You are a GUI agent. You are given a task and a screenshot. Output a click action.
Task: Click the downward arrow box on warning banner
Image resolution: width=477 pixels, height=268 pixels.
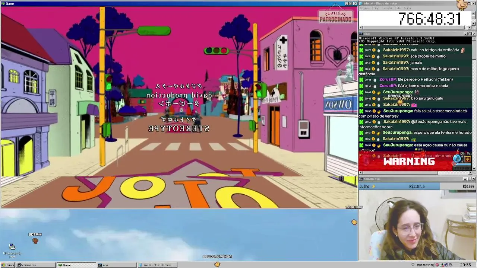467,159
